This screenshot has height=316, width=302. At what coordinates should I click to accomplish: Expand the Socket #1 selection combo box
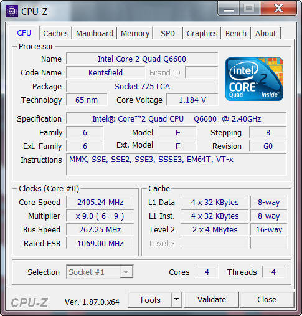(100, 272)
